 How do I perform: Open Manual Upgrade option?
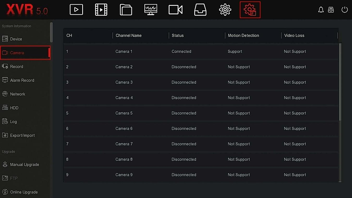[25, 165]
